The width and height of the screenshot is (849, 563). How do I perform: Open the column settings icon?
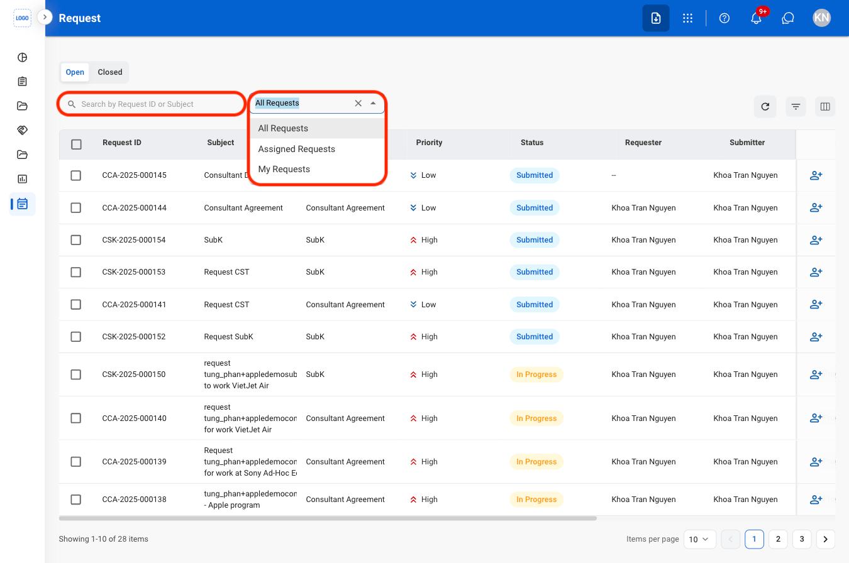(x=825, y=107)
